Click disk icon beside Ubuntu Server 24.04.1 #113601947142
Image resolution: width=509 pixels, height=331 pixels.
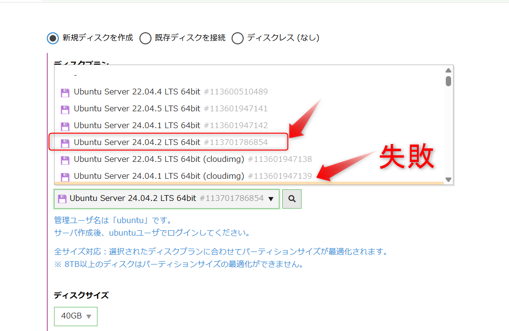pyautogui.click(x=65, y=126)
